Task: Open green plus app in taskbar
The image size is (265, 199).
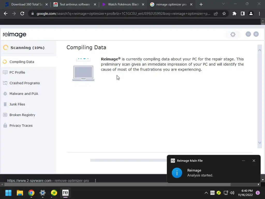Action: [54, 193]
